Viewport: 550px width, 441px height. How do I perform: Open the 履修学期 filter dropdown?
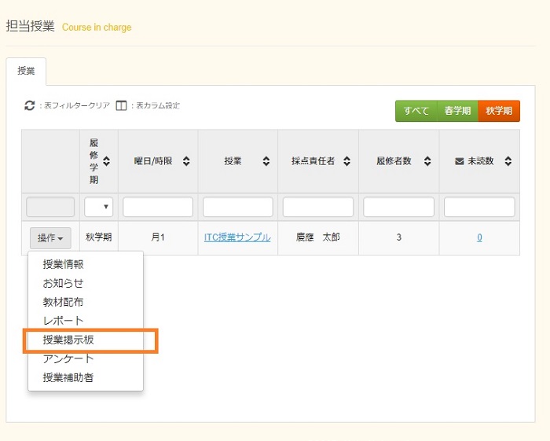pyautogui.click(x=99, y=207)
